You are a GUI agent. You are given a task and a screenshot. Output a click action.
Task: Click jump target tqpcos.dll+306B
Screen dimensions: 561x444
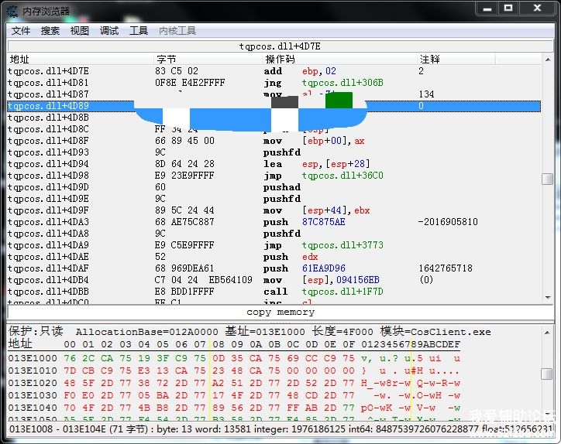[x=342, y=83]
